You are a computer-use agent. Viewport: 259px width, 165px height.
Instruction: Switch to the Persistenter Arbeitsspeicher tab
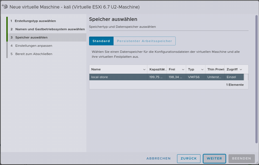coord(144,41)
